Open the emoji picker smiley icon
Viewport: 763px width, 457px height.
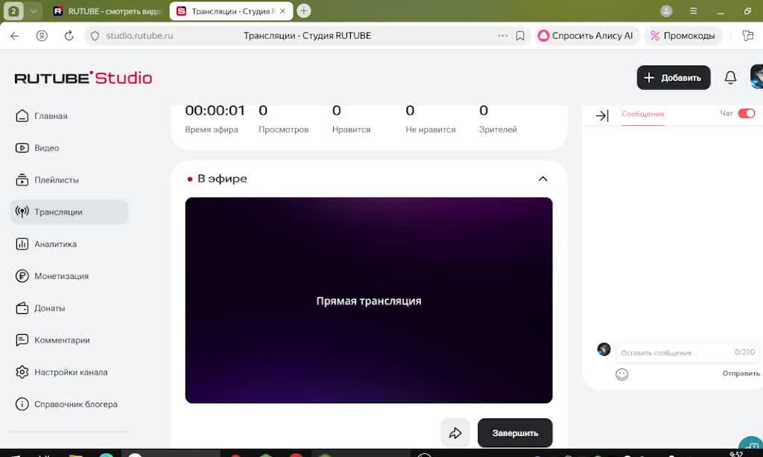coord(622,374)
